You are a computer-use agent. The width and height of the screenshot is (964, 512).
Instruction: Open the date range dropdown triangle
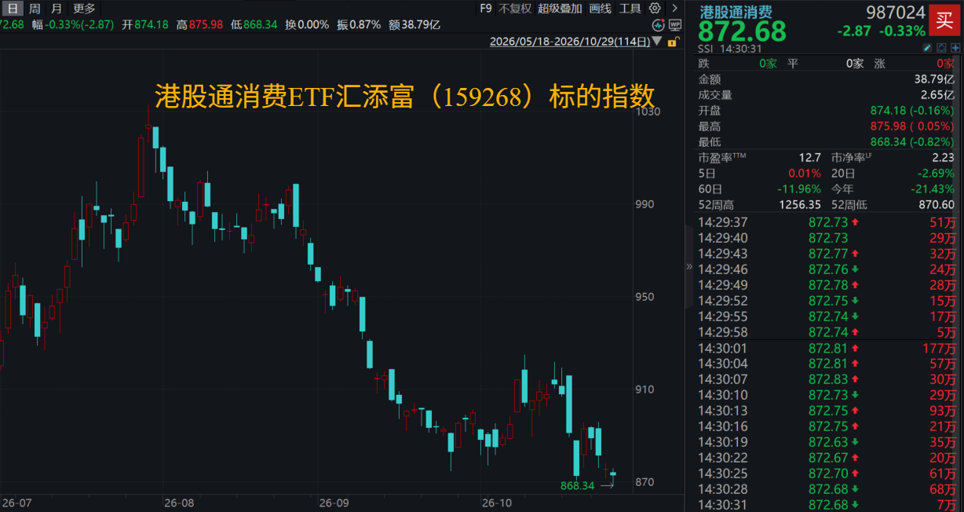(656, 42)
